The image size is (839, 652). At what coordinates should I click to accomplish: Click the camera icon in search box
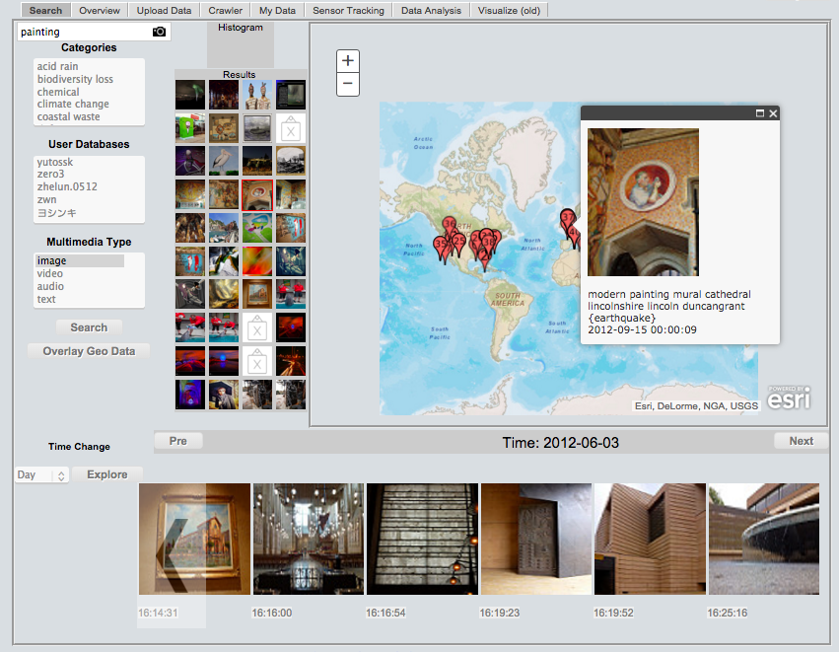(160, 32)
